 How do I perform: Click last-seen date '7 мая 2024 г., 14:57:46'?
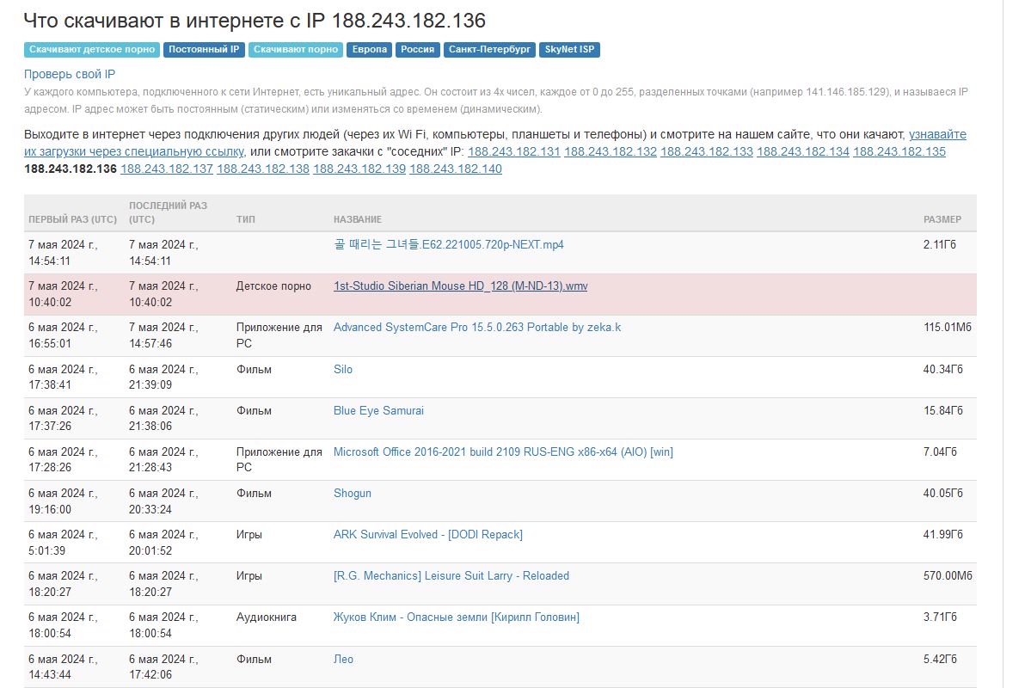163,335
